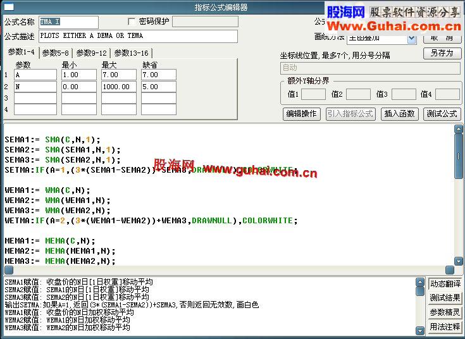The width and height of the screenshot is (465, 339).
Task: Click the 编辑操作 button
Action: coord(302,114)
